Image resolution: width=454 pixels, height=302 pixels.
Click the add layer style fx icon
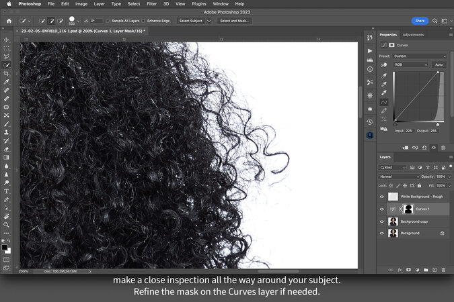[400, 270]
